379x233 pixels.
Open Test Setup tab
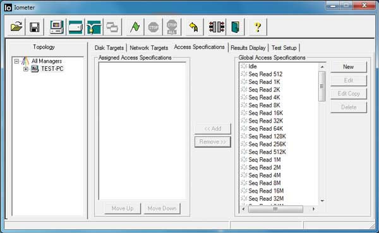pyautogui.click(x=284, y=48)
